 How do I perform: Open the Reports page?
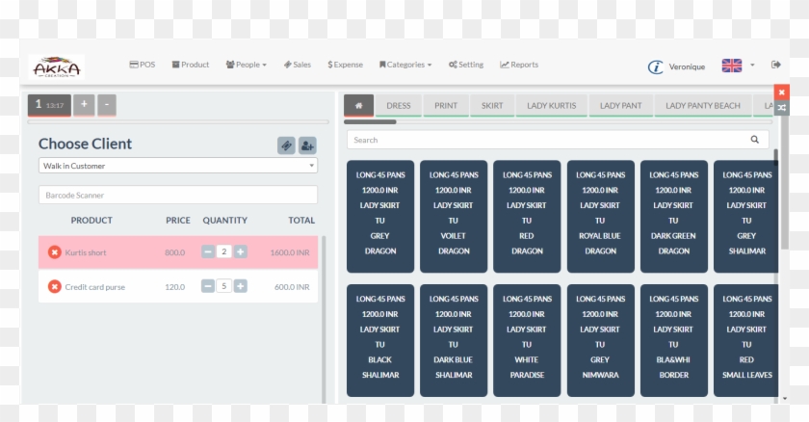point(519,65)
